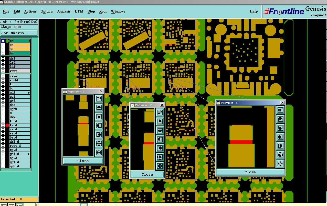Viewport: 327px width, 206px height.
Task: Open the Step menu
Action: tap(91, 11)
